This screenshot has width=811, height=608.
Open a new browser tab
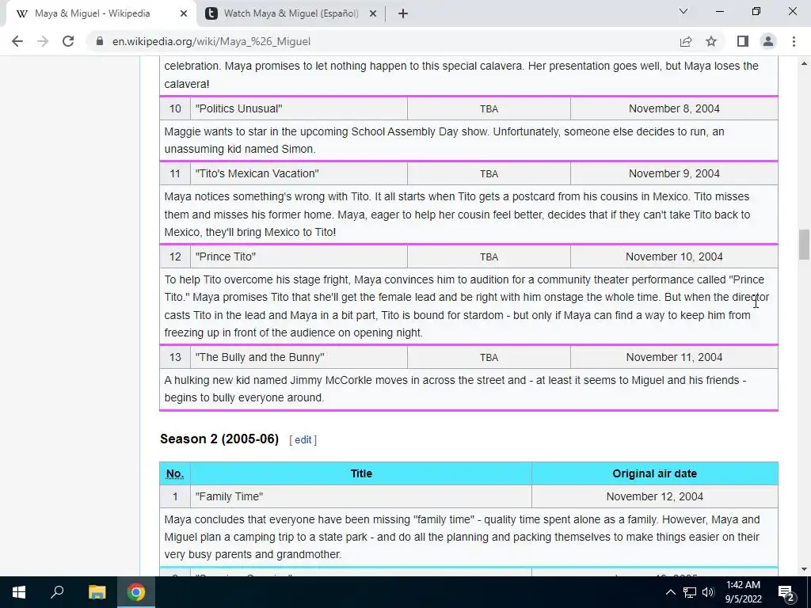(x=403, y=13)
